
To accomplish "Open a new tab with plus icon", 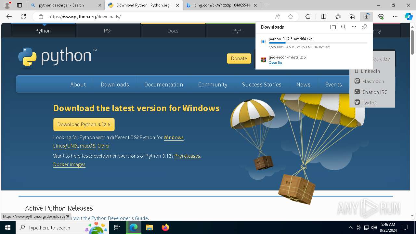I will 266,5.
